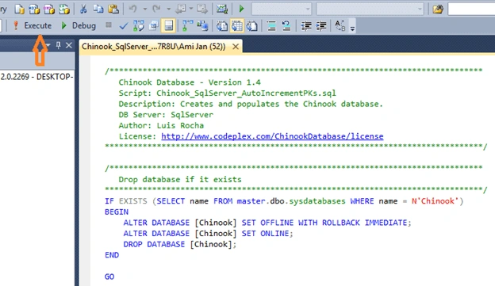
Task: Toggle the IntelliSense Enabled icon
Action: point(168,26)
